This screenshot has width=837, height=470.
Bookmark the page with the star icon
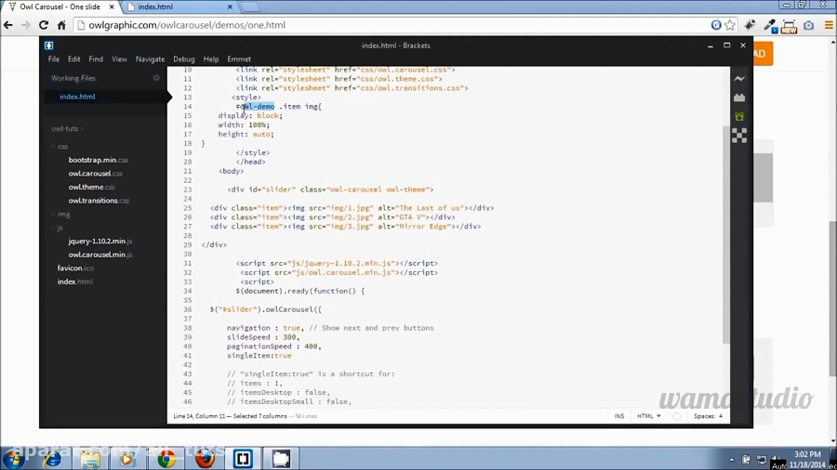point(731,25)
